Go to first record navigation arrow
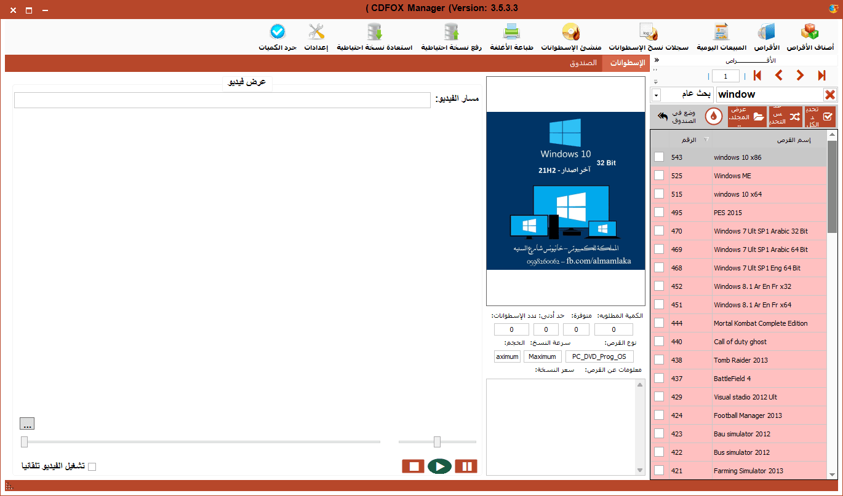843x496 pixels. (757, 76)
